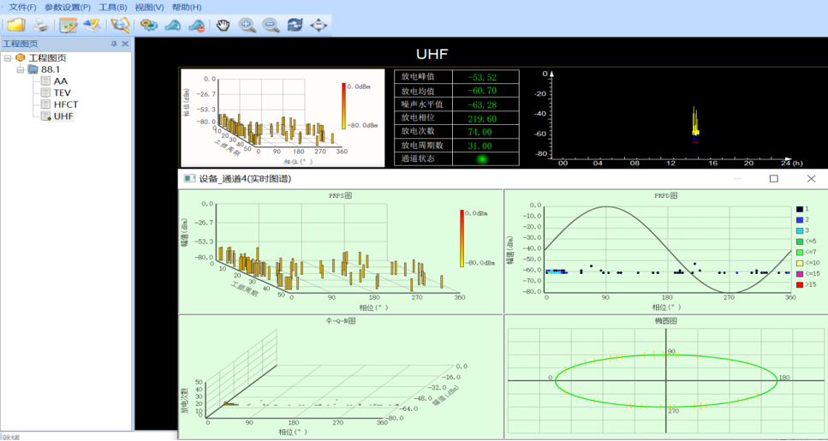Select the TEV item in tree
This screenshot has width=828, height=441.
(x=62, y=92)
